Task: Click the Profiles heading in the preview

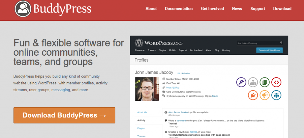Action: (x=142, y=60)
